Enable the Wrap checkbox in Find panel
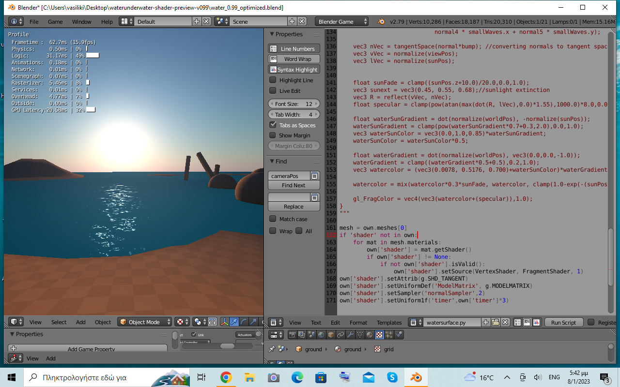Screen dimensions: 620x387 273,231
